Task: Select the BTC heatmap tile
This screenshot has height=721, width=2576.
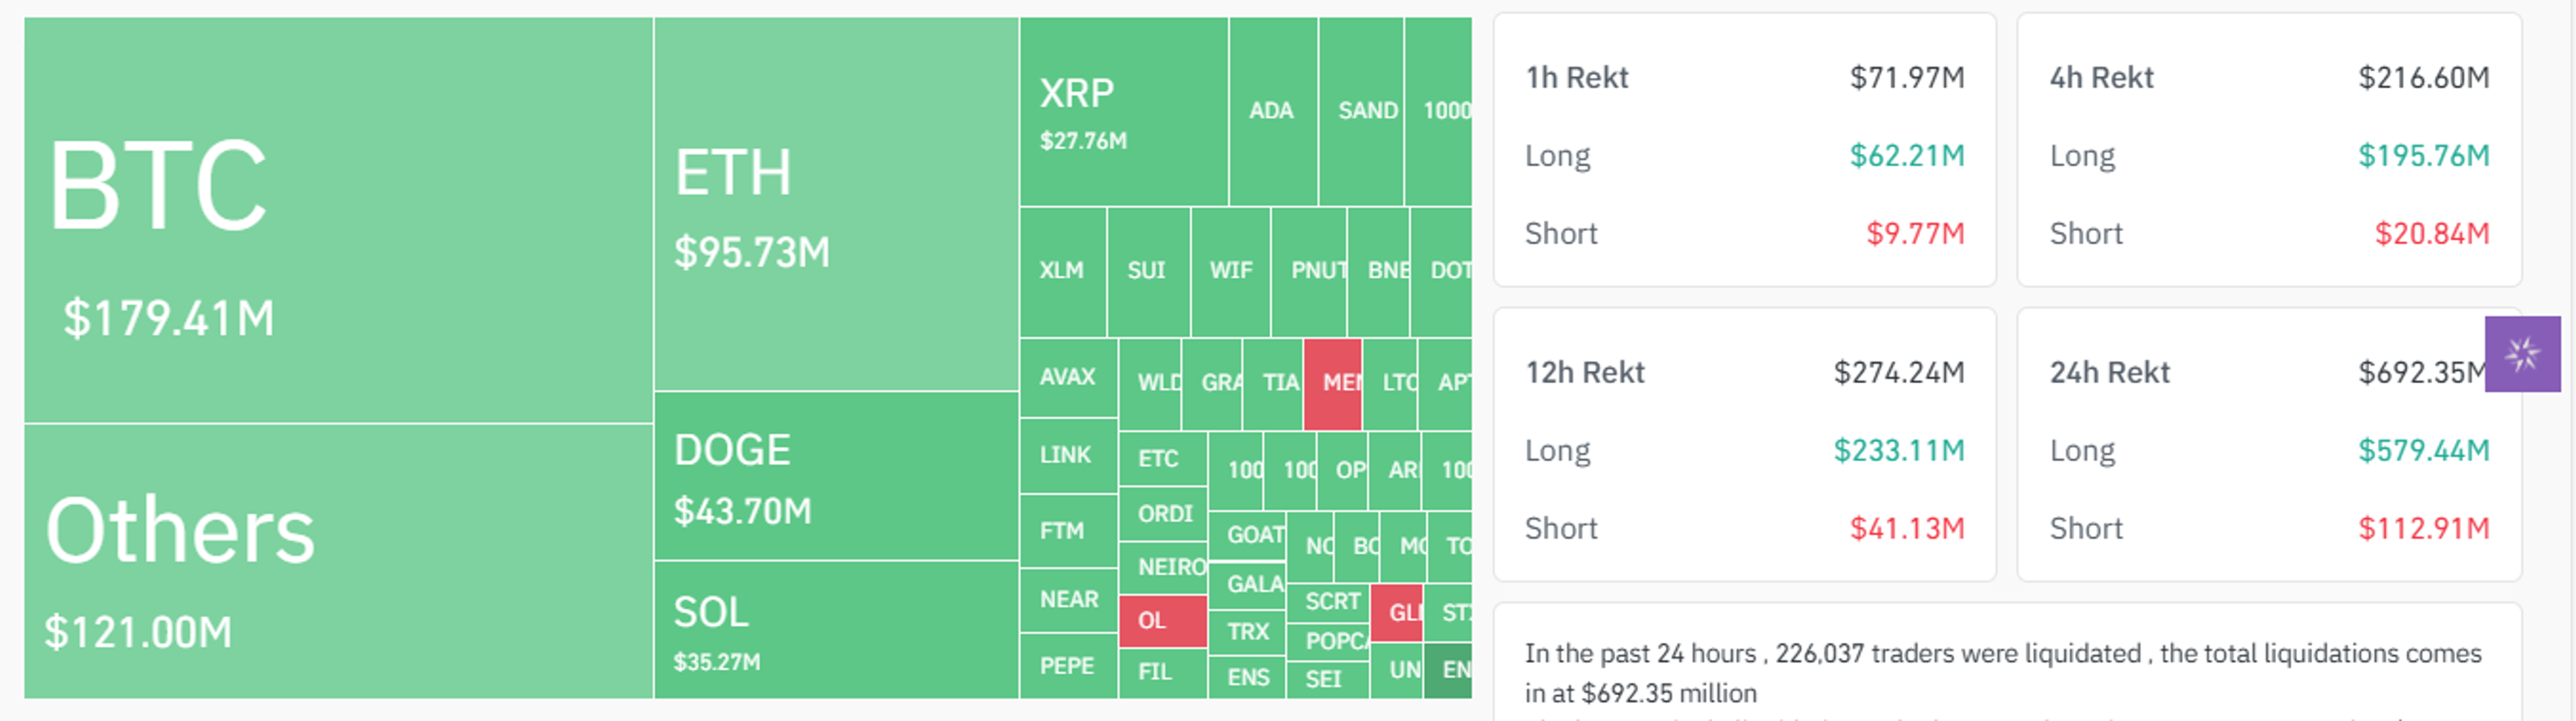Action: (338, 220)
